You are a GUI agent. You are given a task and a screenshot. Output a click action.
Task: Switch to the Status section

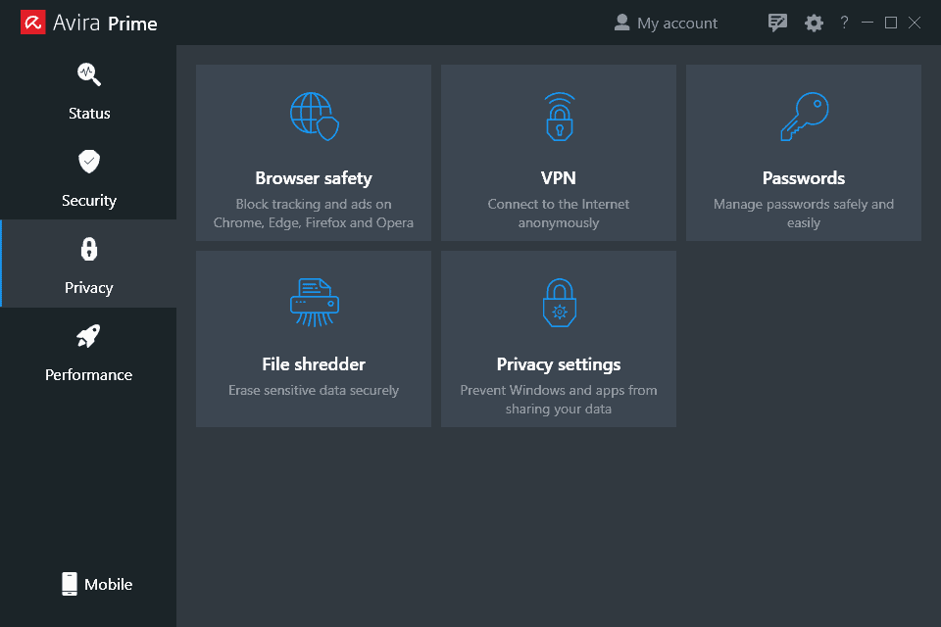coord(89,89)
